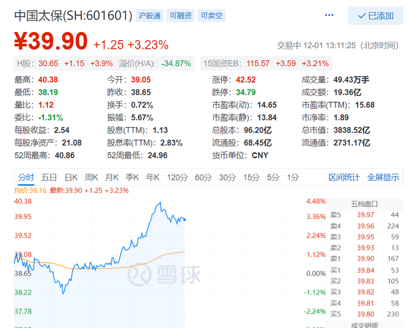Image resolution: width=418 pixels, height=328 pixels.
Task: Click the 最低 38.19 value
Action: point(48,92)
